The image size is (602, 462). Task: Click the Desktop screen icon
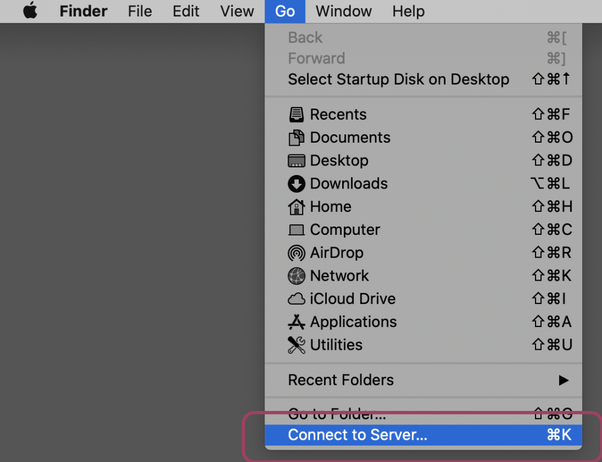point(296,161)
